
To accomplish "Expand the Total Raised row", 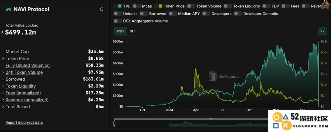I will (x=3, y=107).
